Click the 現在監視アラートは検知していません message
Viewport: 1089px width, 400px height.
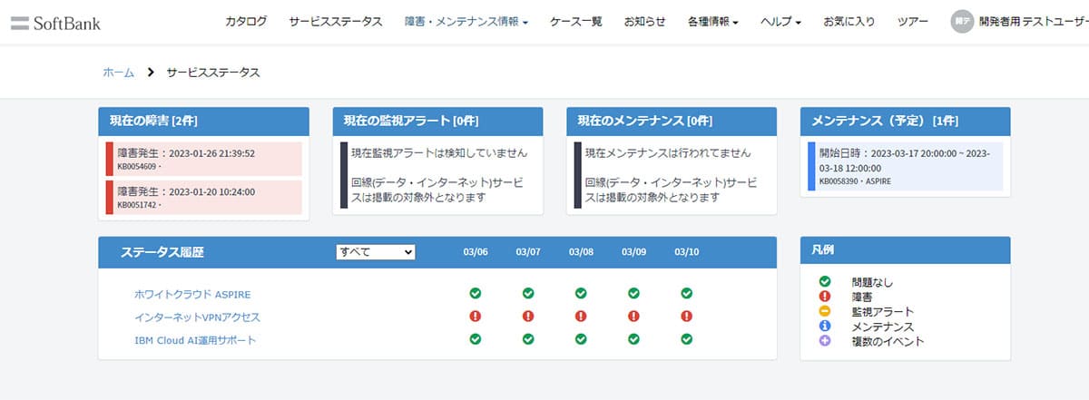[439, 152]
